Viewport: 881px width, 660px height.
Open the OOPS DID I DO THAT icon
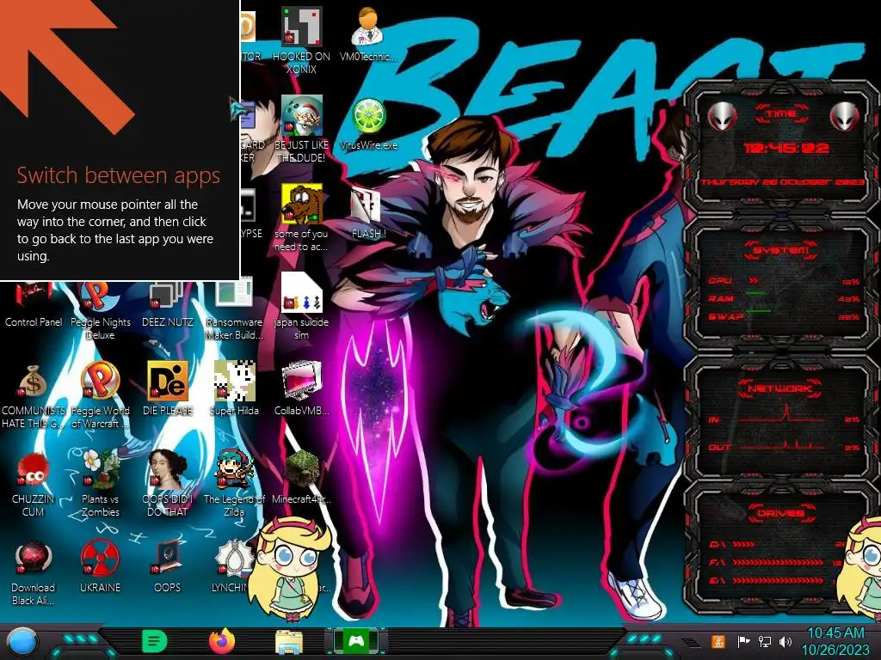[x=168, y=483]
